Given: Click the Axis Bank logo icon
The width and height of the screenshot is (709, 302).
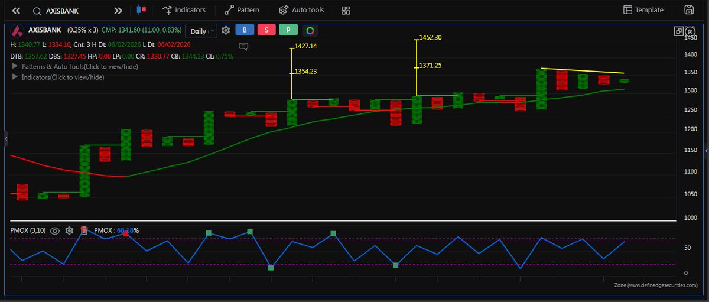Looking at the screenshot, I should click(18, 30).
